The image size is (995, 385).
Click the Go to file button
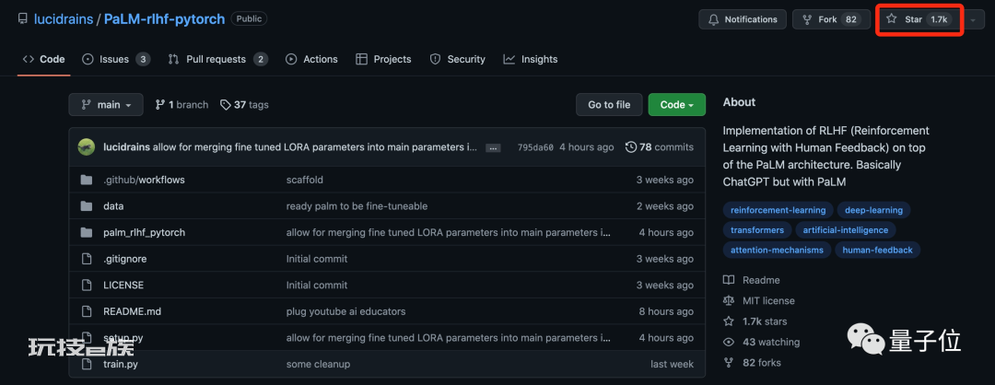[x=609, y=105]
